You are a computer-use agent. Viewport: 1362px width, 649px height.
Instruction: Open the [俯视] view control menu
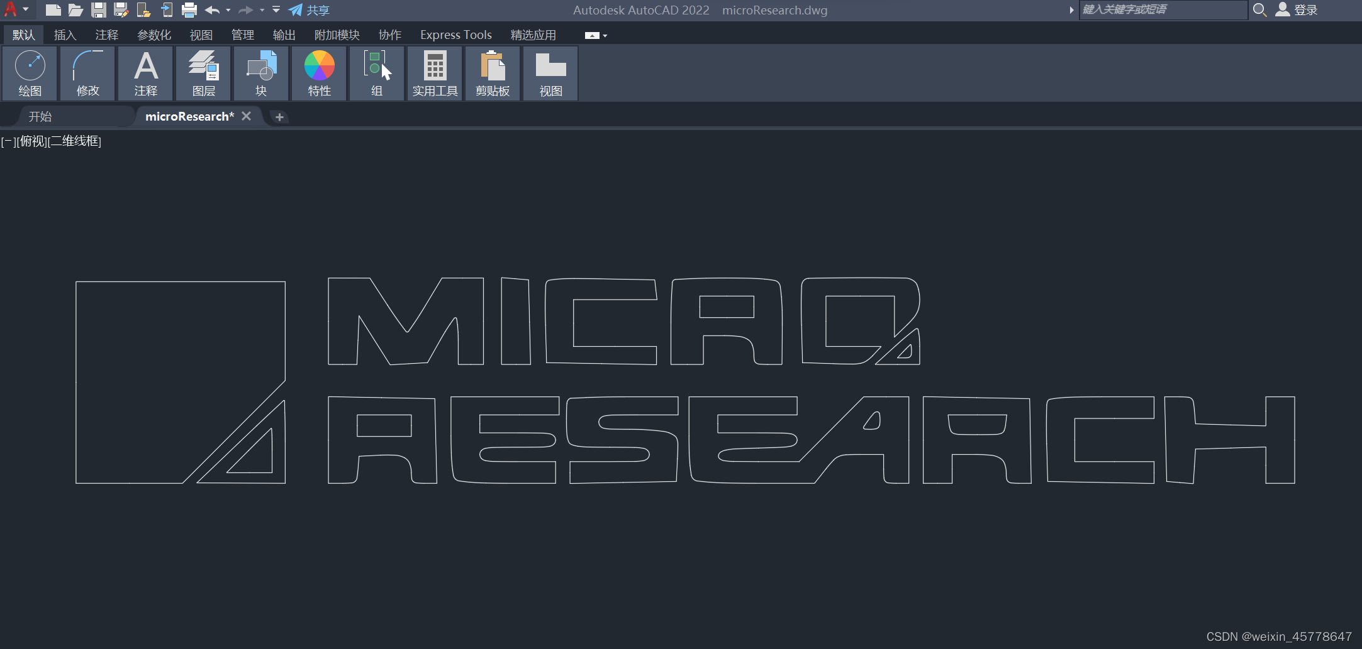pyautogui.click(x=31, y=141)
